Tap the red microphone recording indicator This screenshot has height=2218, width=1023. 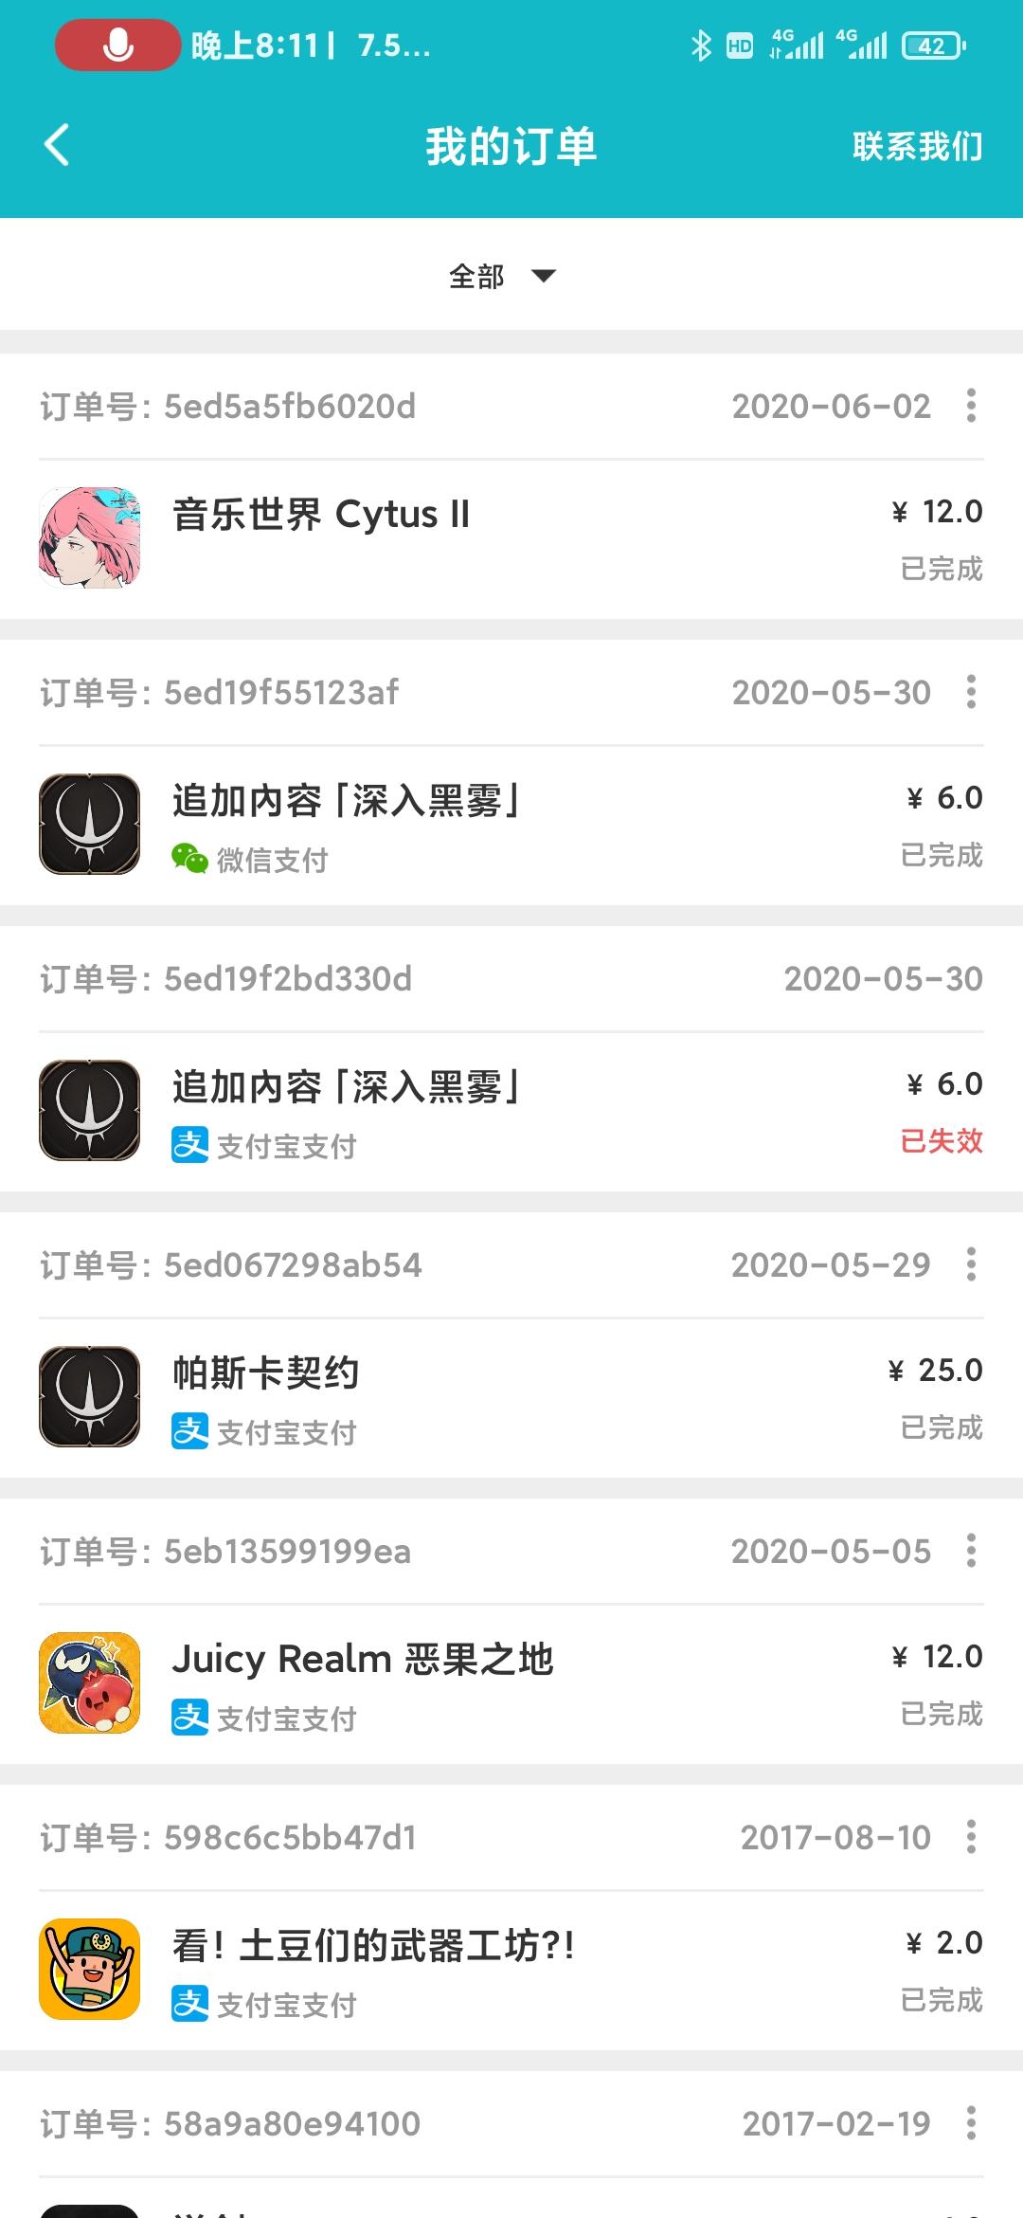(117, 45)
